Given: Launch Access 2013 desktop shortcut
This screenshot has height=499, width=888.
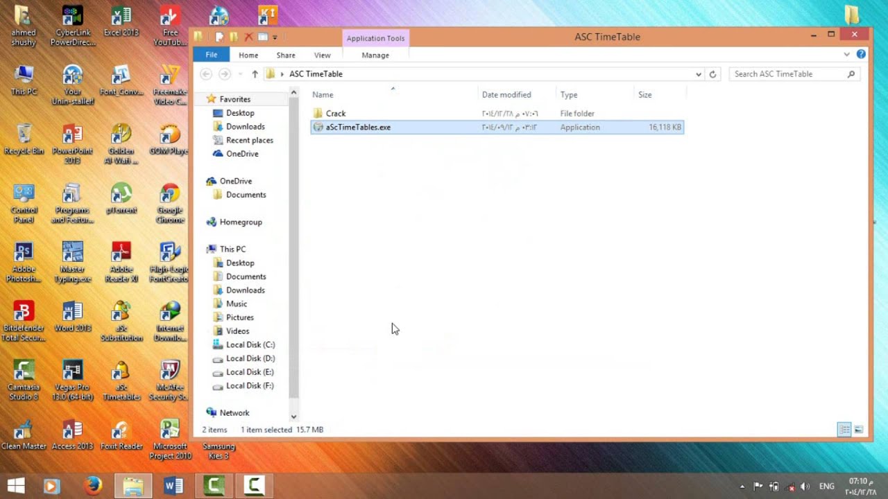Looking at the screenshot, I should click(x=72, y=435).
